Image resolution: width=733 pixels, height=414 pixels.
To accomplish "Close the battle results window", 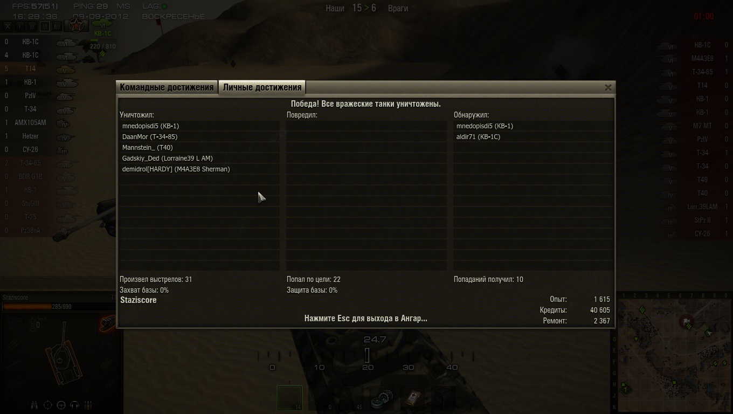I will [608, 87].
